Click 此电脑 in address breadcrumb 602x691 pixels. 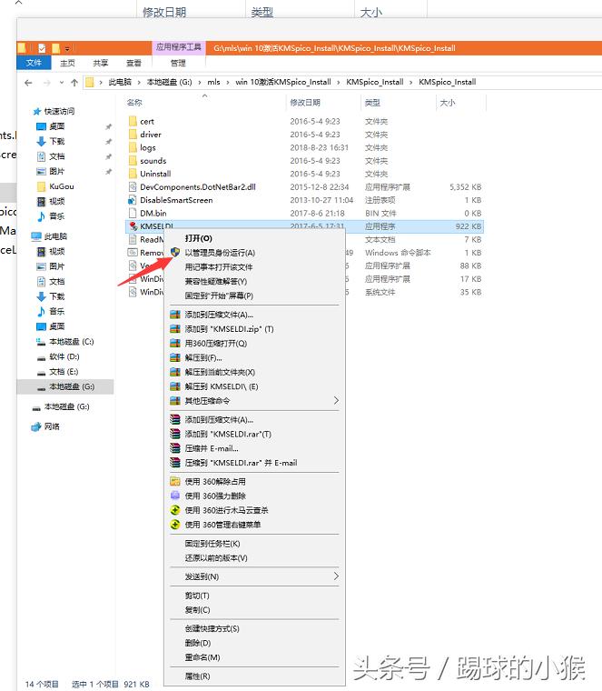point(120,82)
